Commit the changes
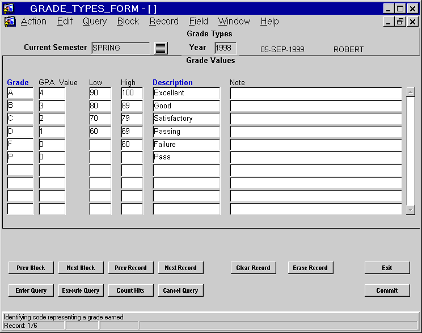 click(x=387, y=290)
